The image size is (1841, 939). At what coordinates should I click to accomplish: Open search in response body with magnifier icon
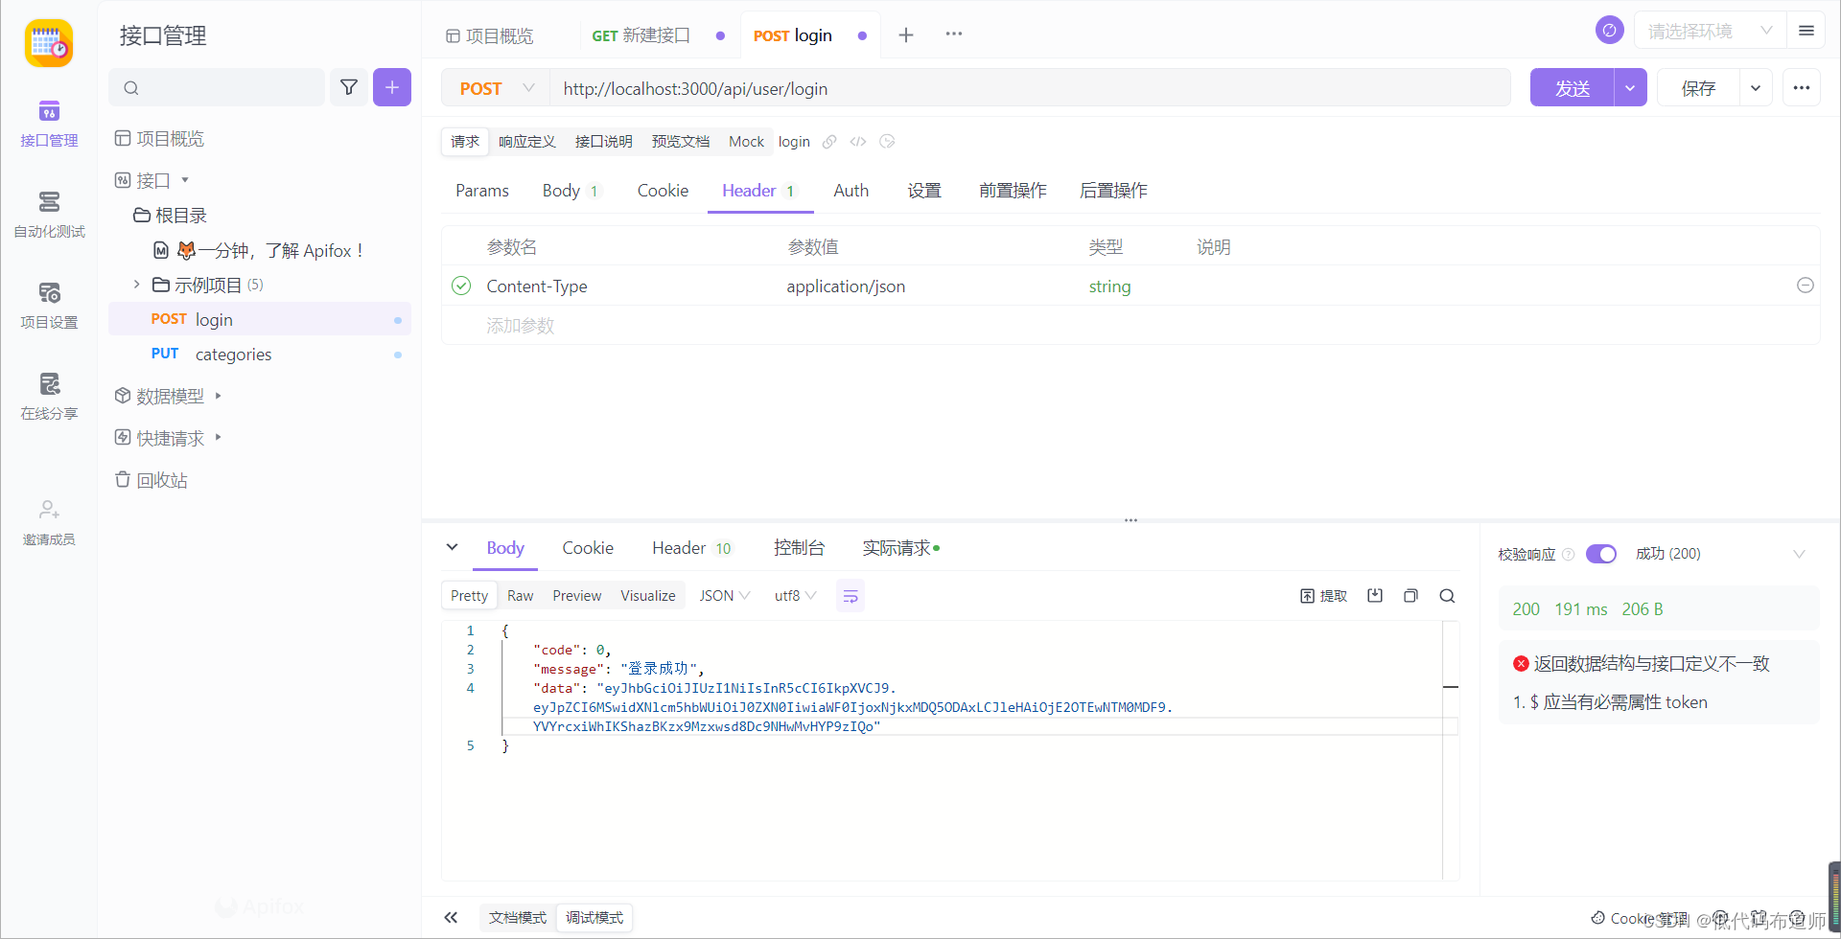coord(1446,595)
